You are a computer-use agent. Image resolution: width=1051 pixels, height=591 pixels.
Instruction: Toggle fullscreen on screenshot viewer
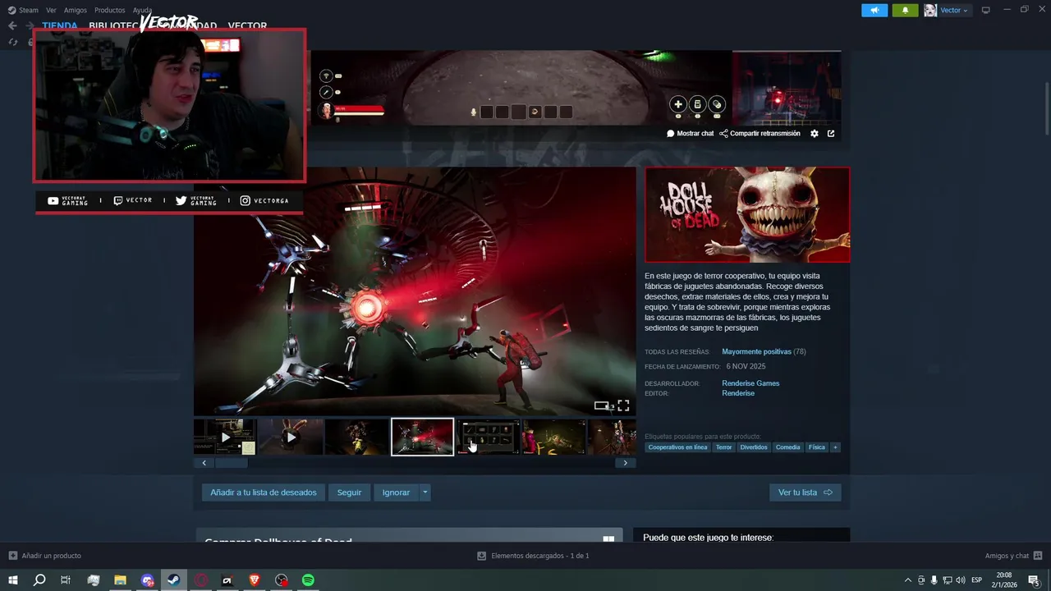[623, 405]
